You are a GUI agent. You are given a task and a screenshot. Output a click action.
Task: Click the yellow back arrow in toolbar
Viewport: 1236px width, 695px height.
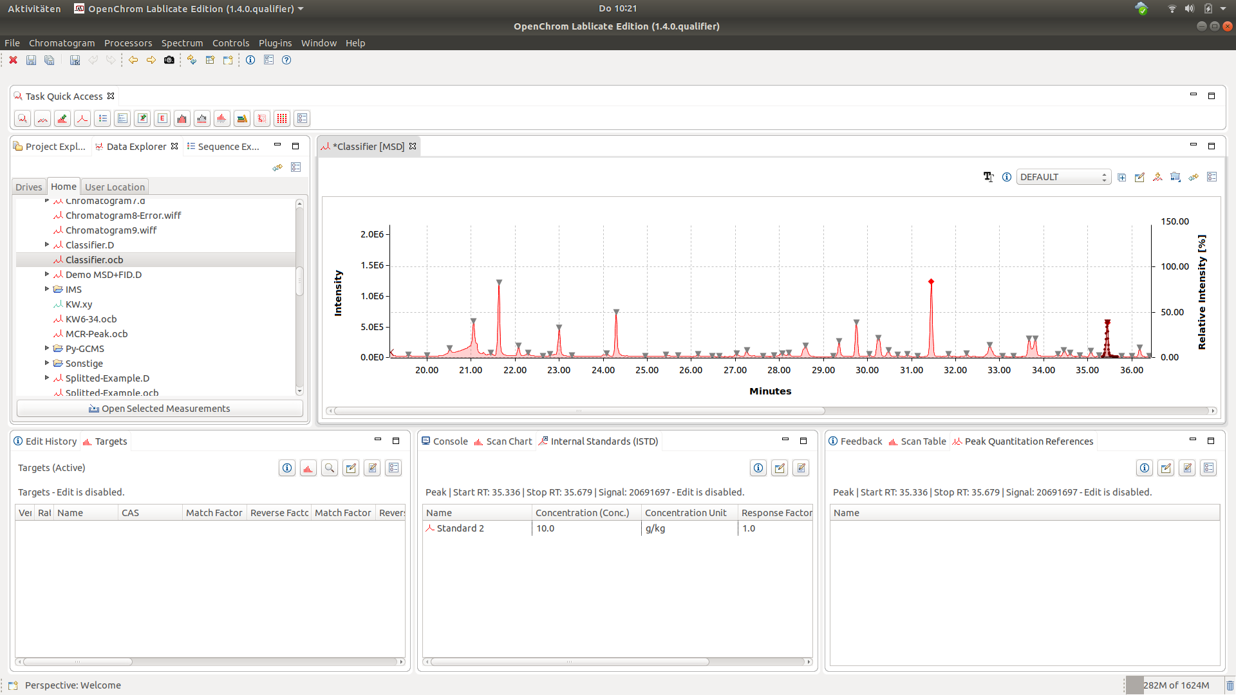click(133, 60)
